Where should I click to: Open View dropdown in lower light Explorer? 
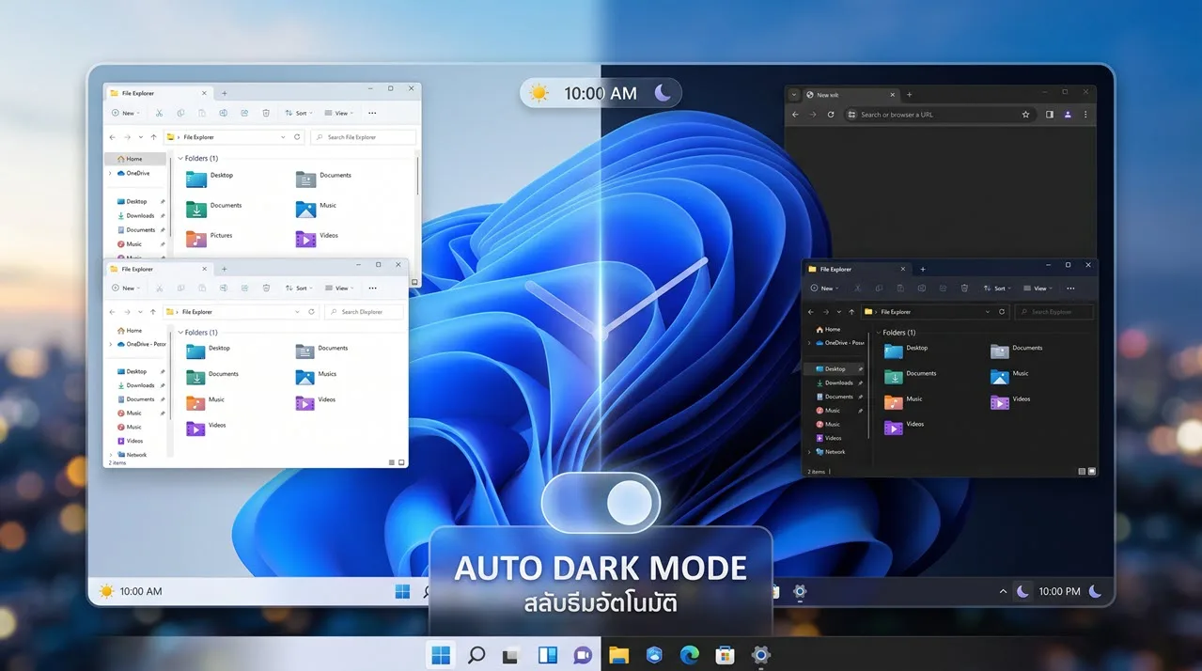pyautogui.click(x=338, y=288)
